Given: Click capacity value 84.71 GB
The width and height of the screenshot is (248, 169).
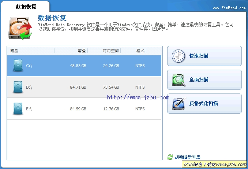Looking at the screenshot, I should tap(78, 87).
